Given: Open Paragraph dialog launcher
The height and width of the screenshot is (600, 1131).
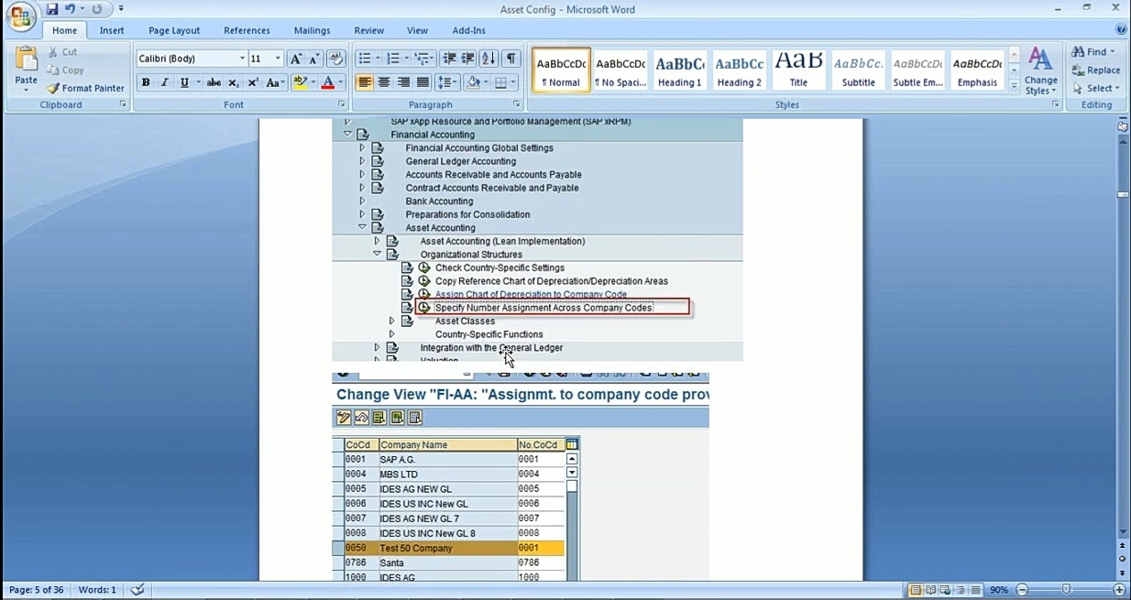Looking at the screenshot, I should coord(516,104).
